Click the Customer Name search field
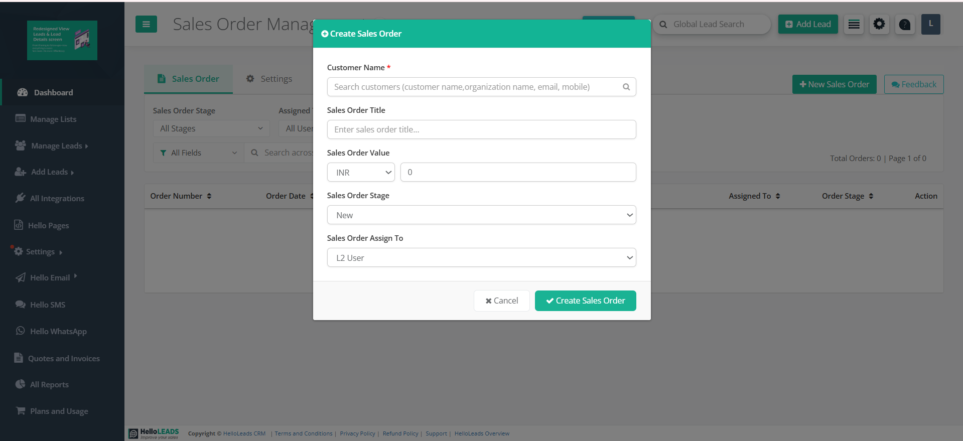 tap(481, 87)
